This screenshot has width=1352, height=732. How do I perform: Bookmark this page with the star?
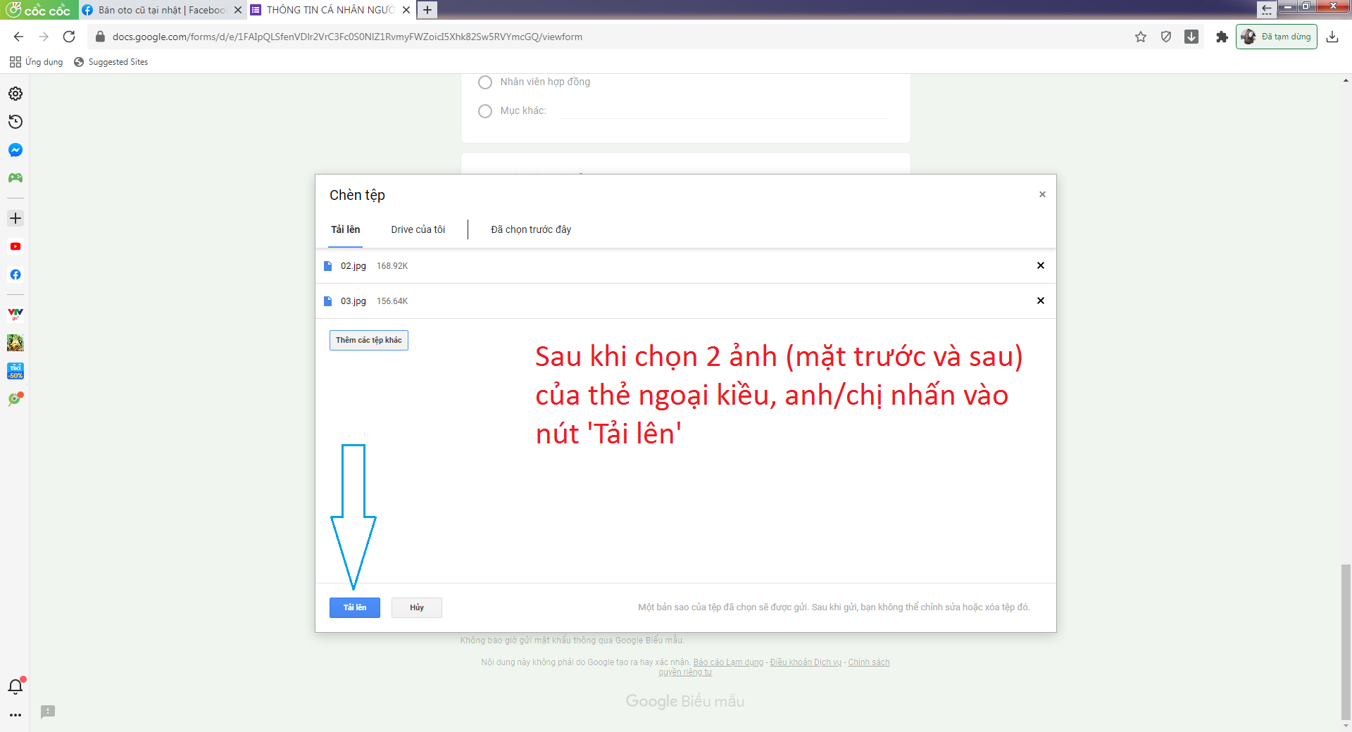pos(1141,37)
